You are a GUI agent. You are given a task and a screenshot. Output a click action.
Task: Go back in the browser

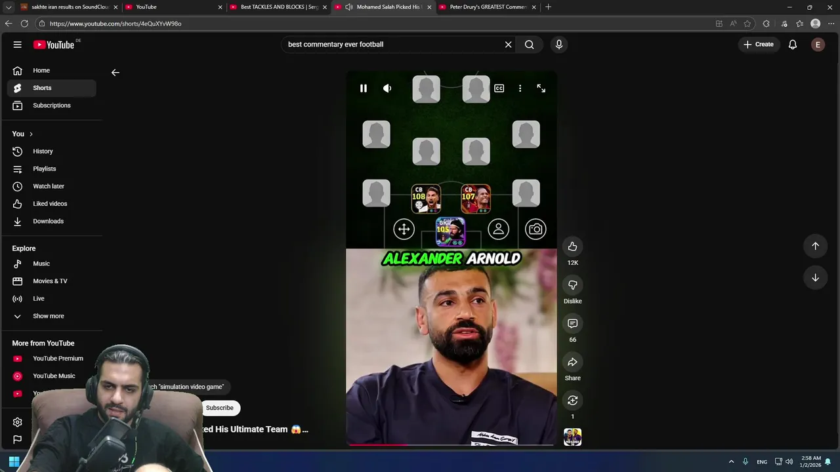pos(8,24)
